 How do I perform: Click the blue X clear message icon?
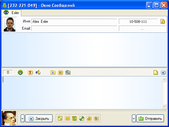pos(163,72)
